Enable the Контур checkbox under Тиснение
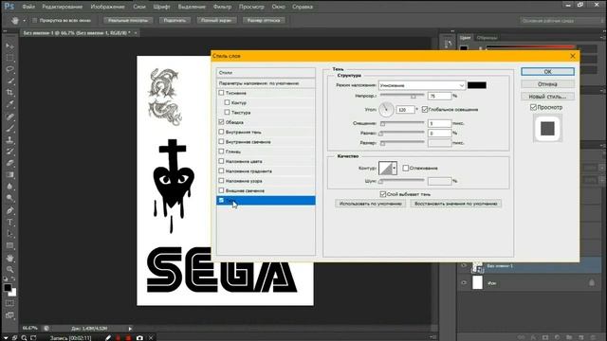 pyautogui.click(x=227, y=102)
